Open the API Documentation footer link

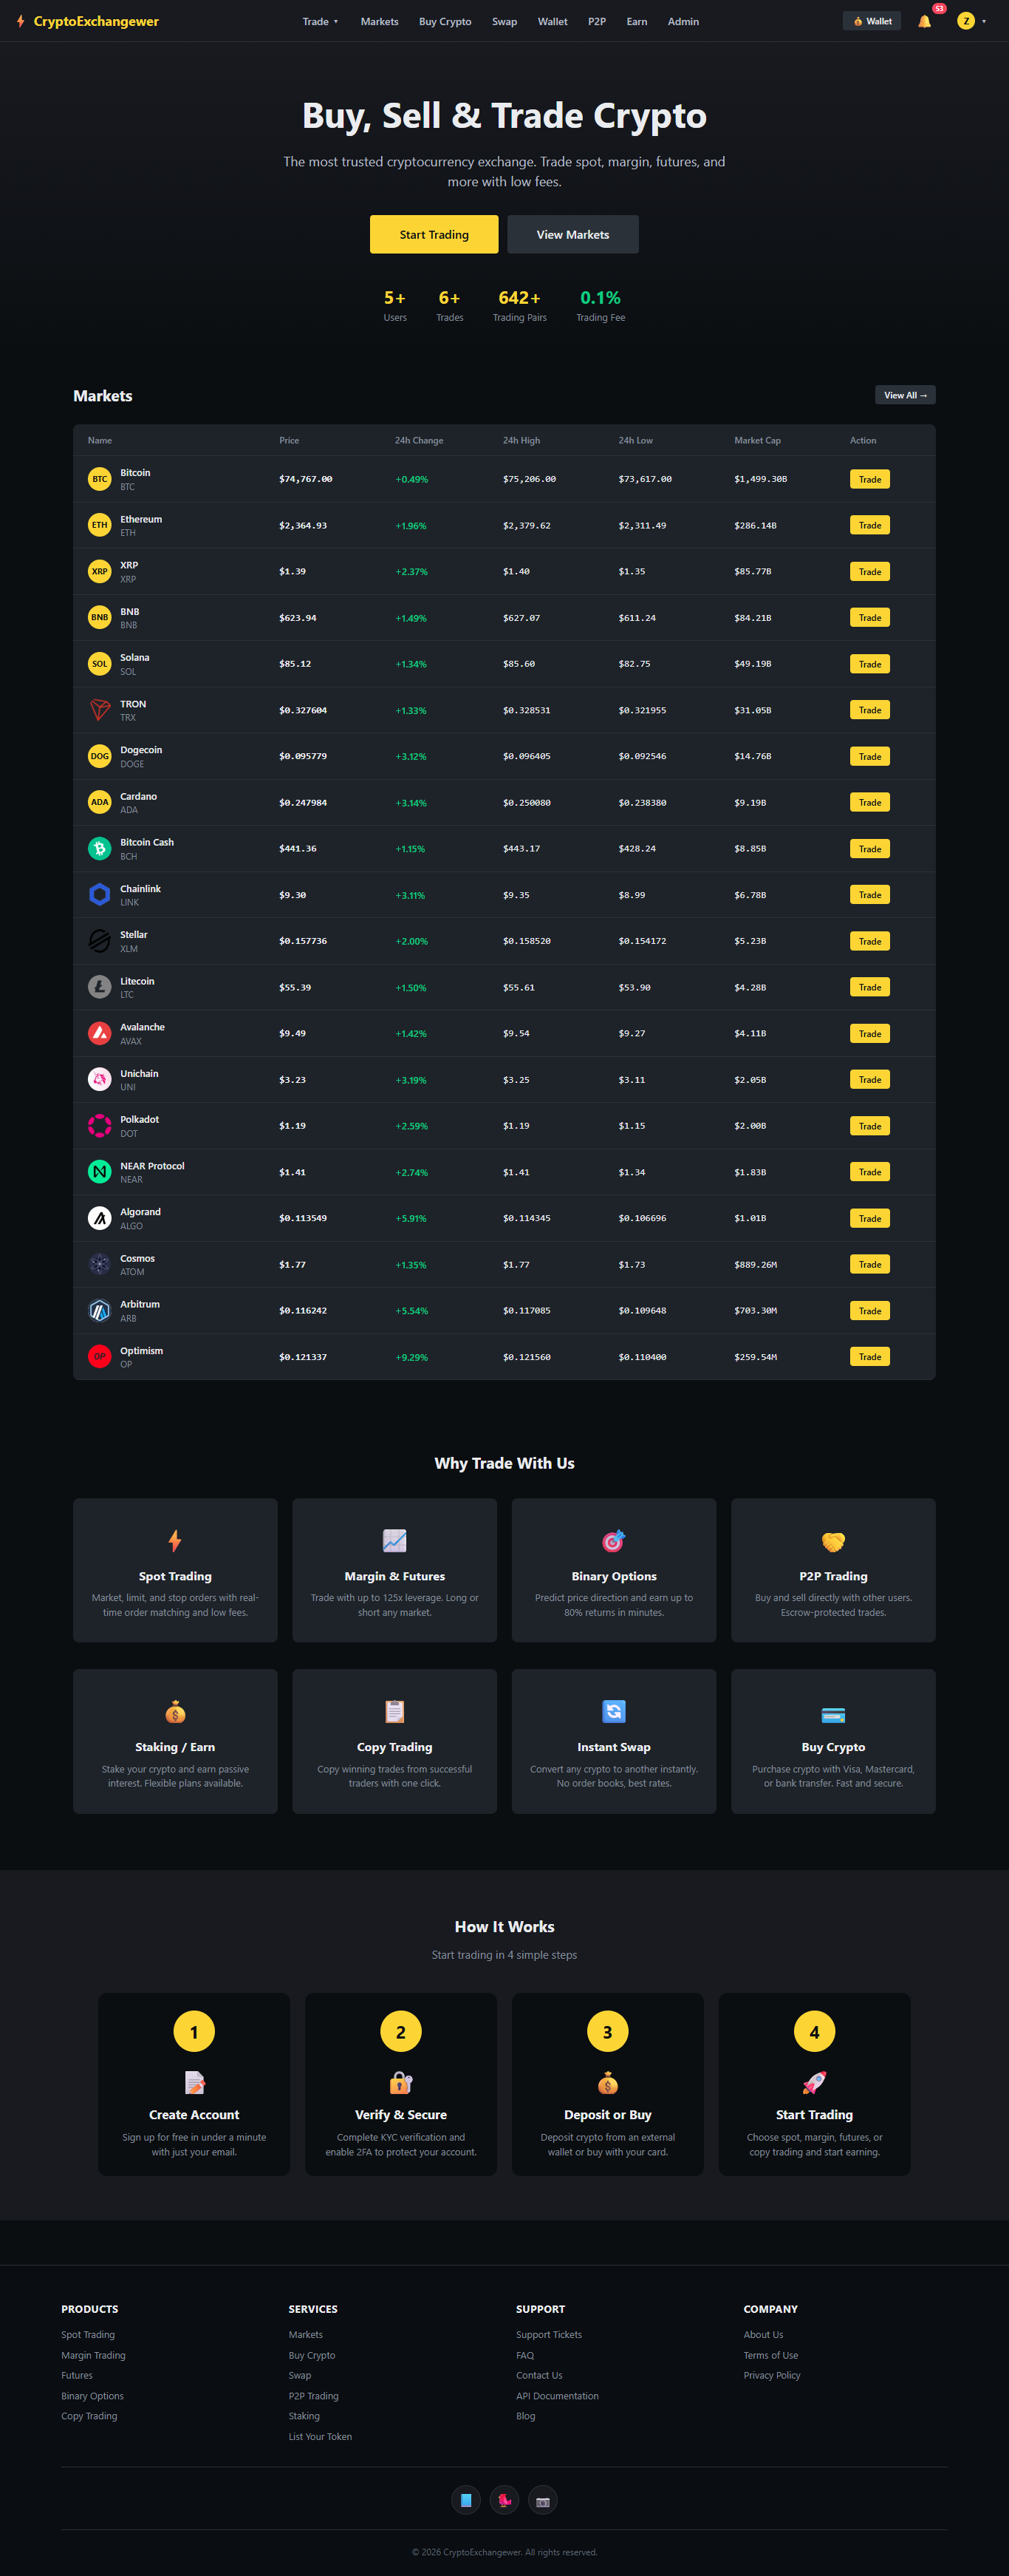pyautogui.click(x=558, y=2396)
